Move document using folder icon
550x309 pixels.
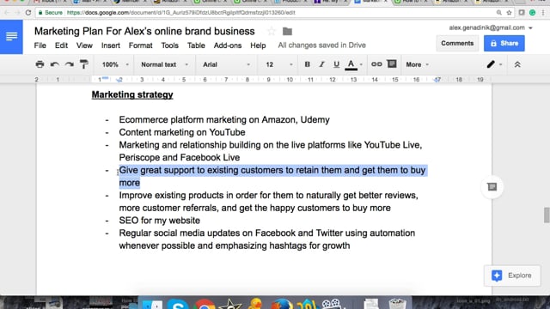click(287, 31)
